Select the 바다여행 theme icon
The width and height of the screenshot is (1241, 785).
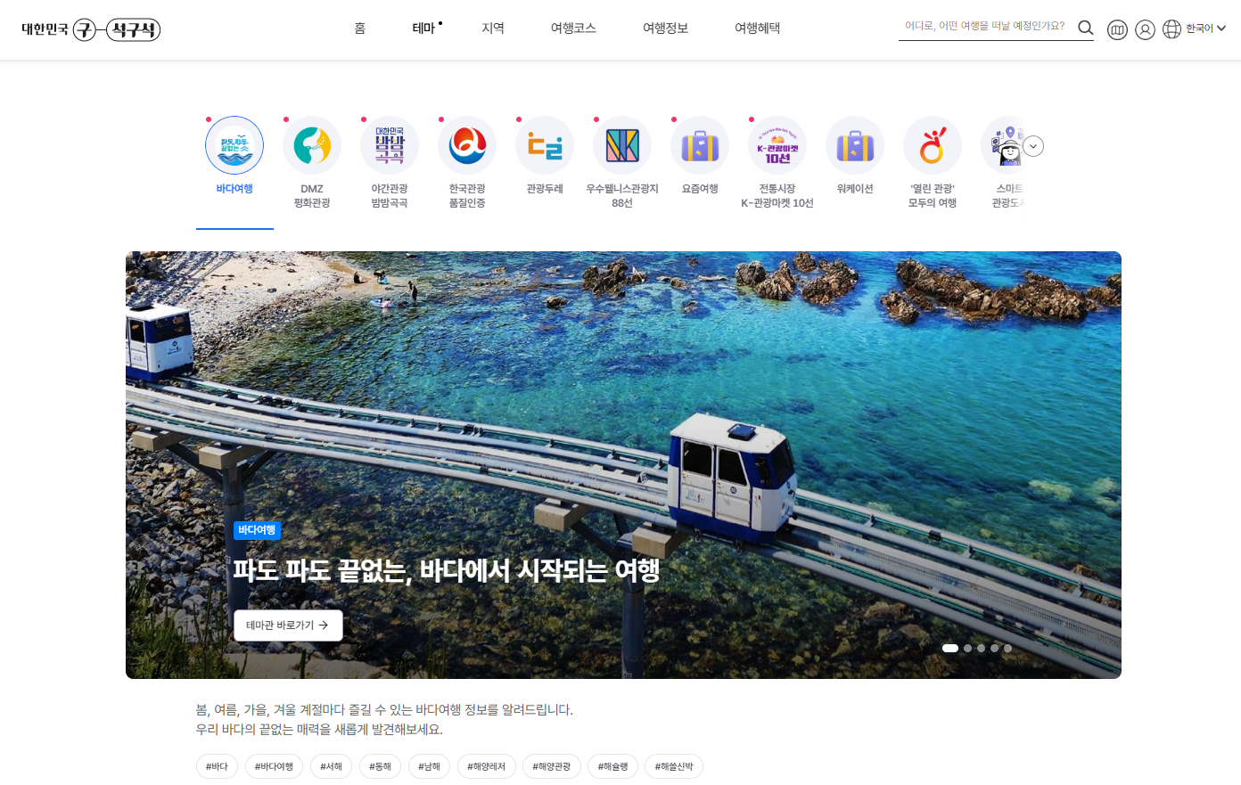point(234,145)
